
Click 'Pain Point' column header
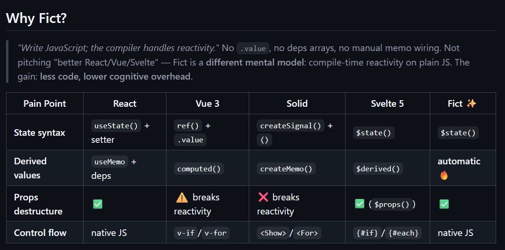(x=44, y=103)
